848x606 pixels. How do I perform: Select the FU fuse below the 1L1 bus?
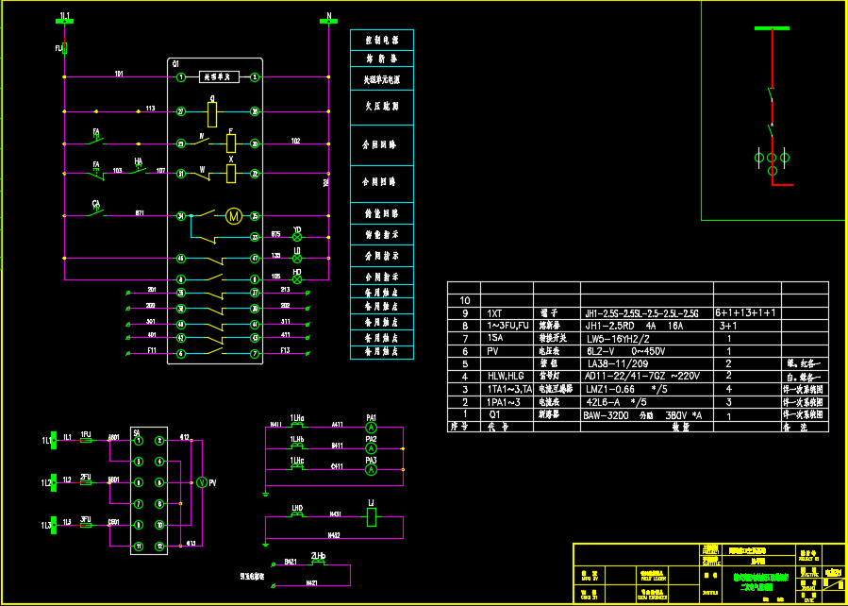click(64, 49)
